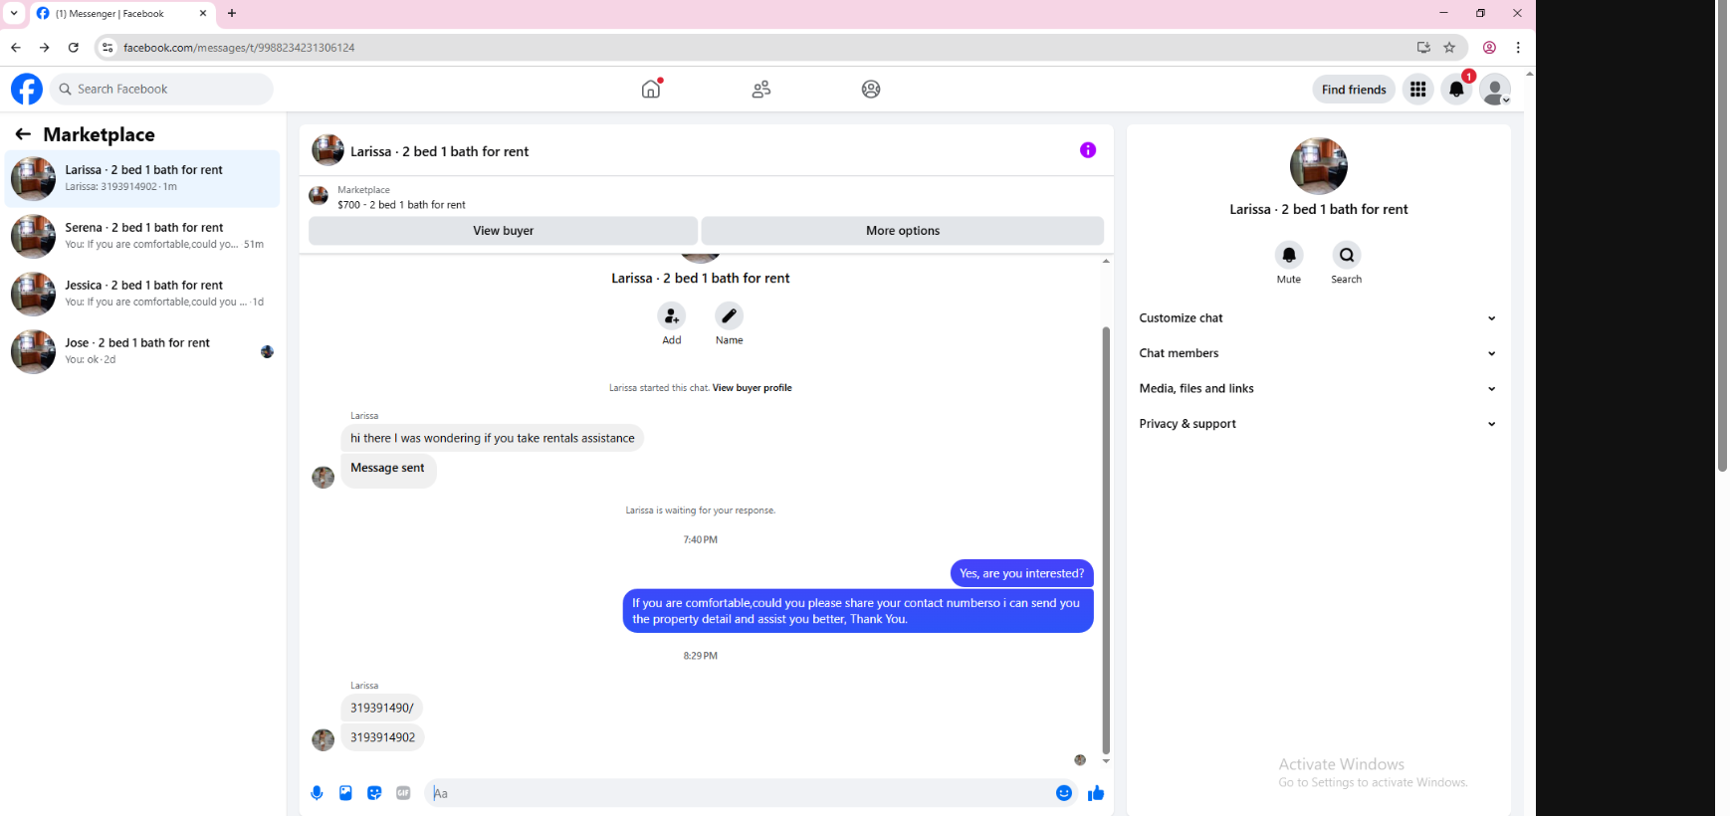This screenshot has width=1730, height=816.
Task: Click the More options button
Action: pos(903,231)
